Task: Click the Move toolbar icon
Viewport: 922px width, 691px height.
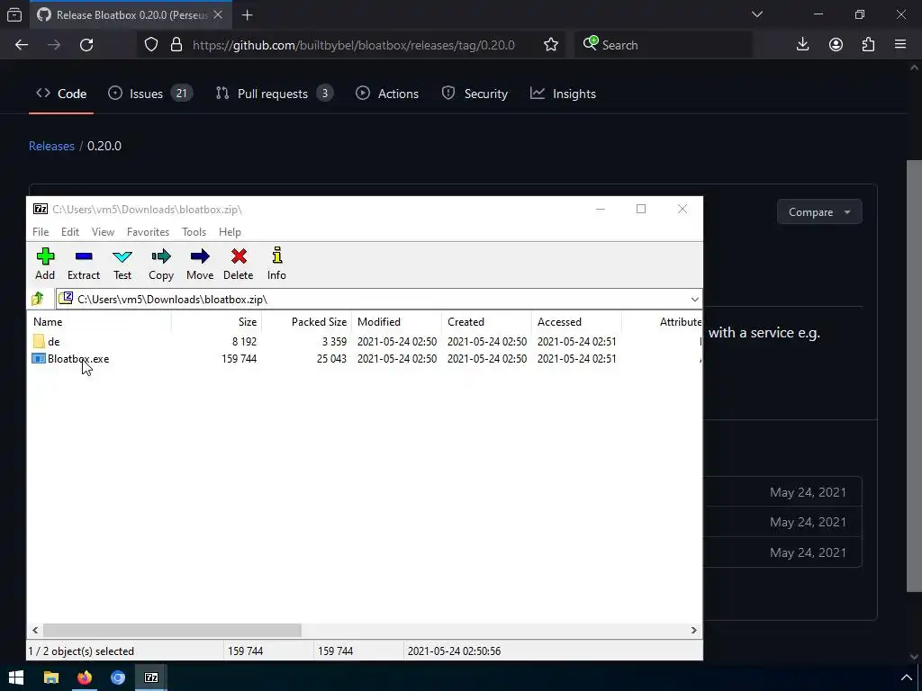Action: (x=200, y=264)
